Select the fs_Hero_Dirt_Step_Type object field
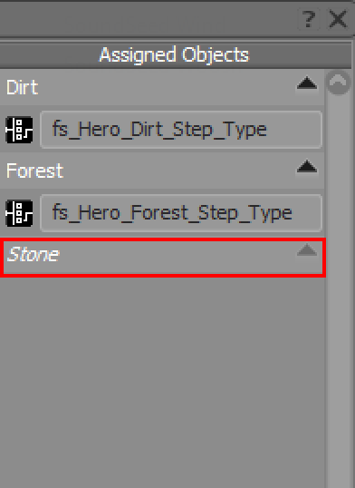 181,130
